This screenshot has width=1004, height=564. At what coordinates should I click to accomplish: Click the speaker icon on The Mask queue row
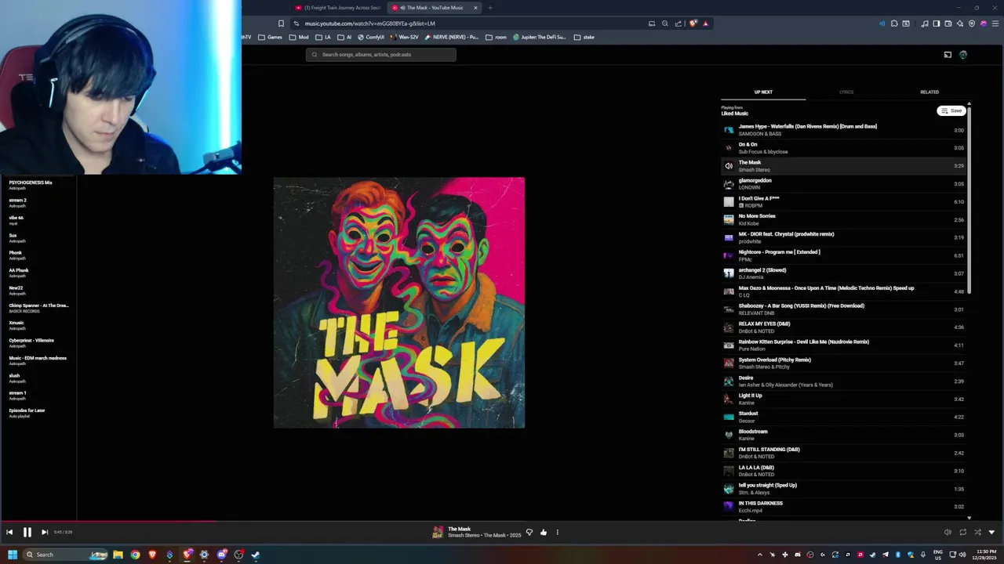[729, 166]
